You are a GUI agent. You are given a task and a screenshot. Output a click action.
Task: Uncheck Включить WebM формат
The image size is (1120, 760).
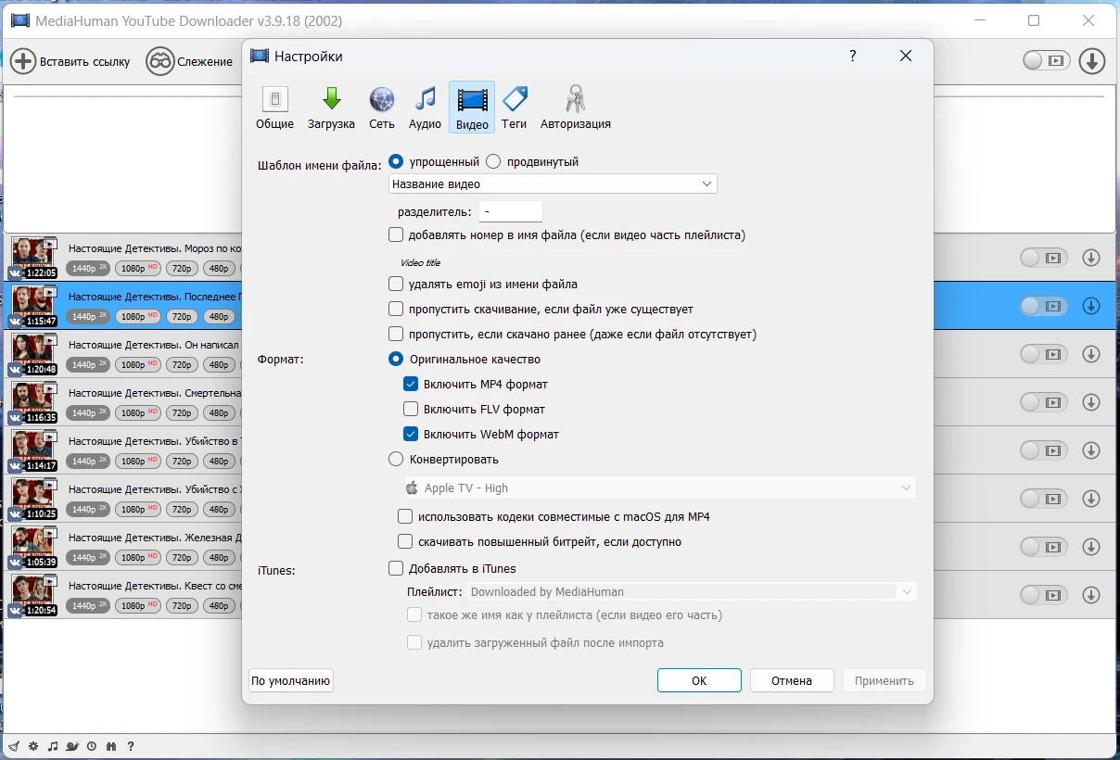click(411, 434)
